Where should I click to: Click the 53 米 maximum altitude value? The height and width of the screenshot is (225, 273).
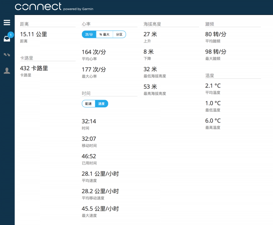click(150, 87)
